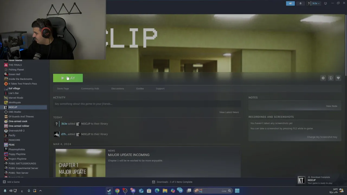
Task: Open MAJOR UPDATE INCOMING news headline
Action: click(129, 155)
